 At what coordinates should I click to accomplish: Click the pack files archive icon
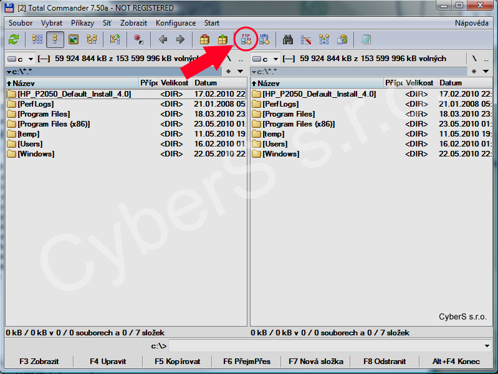point(204,39)
